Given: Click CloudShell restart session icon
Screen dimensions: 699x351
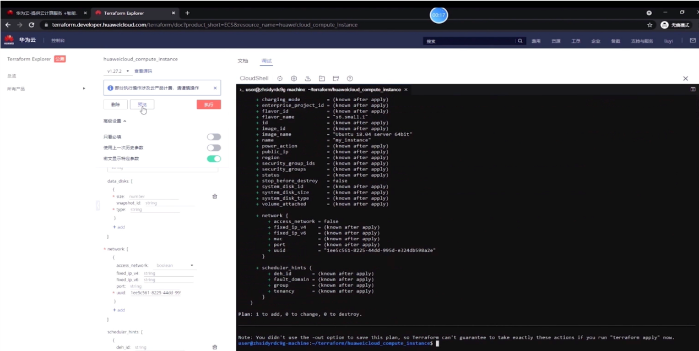Looking at the screenshot, I should pyautogui.click(x=280, y=79).
